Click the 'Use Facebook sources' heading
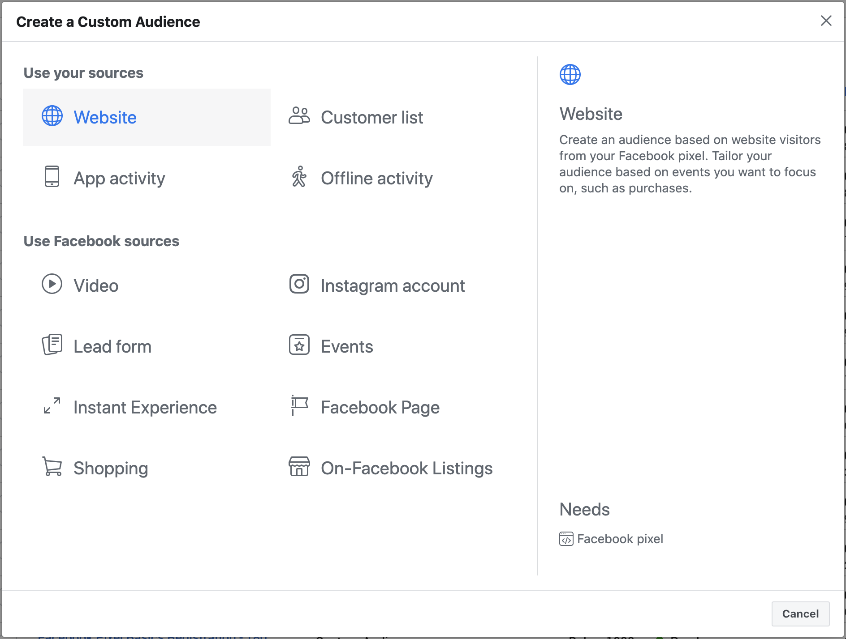846x639 pixels. [101, 241]
